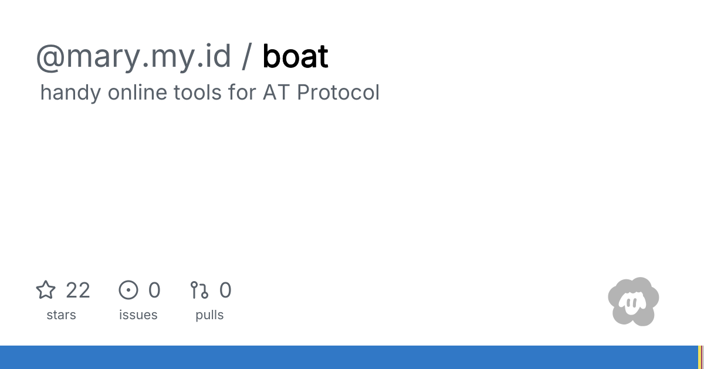Click the yellow language bar segment
Screen dimensions: 704x369
pos(699,357)
